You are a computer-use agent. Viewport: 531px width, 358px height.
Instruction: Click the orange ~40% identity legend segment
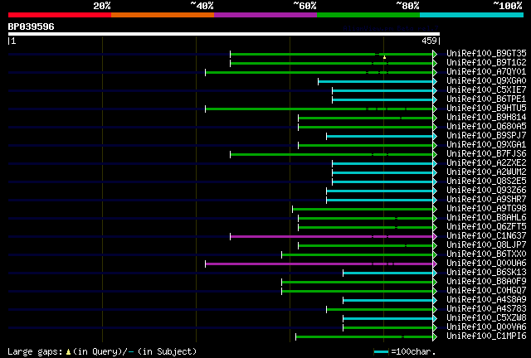[163, 15]
